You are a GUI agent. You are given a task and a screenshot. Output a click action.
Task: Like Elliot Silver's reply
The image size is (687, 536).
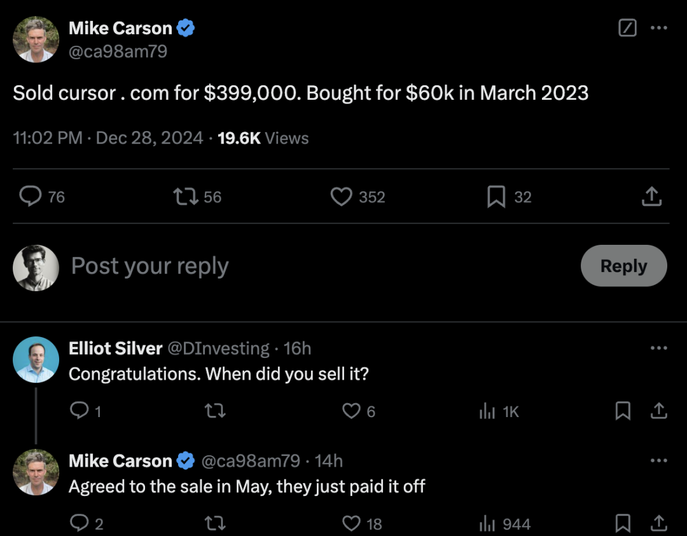[351, 411]
